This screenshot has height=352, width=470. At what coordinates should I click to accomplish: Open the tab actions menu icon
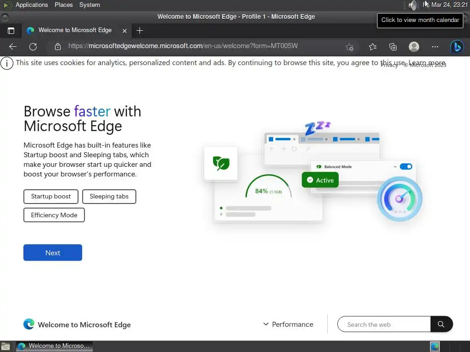point(11,31)
